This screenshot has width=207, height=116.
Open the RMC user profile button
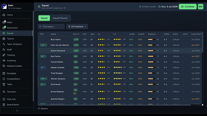tap(201, 7)
